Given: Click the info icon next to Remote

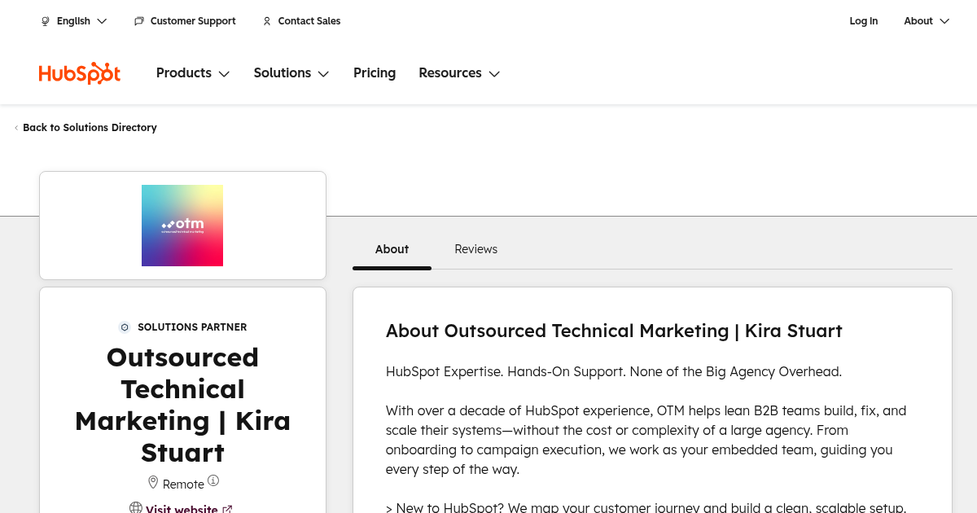Looking at the screenshot, I should 213,481.
